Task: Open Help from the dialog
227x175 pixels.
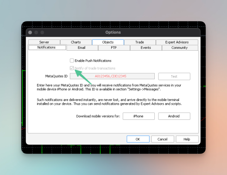Action: (187, 139)
